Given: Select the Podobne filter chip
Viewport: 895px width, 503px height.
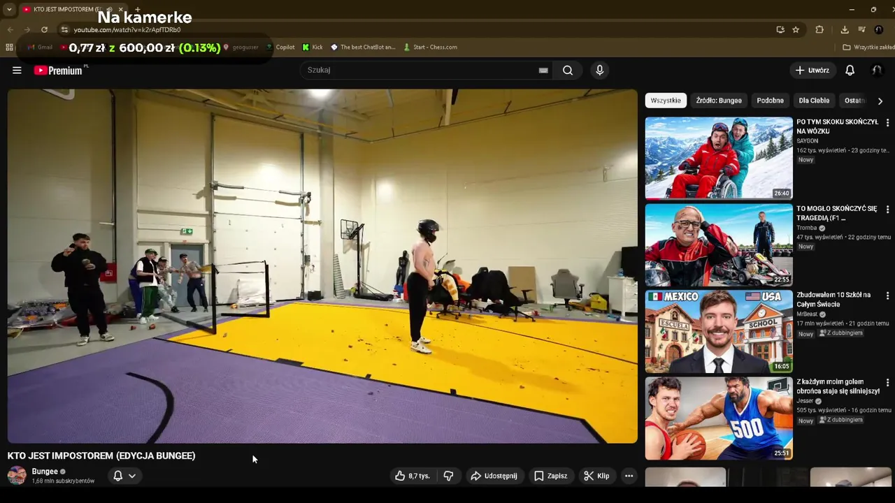Looking at the screenshot, I should 770,101.
